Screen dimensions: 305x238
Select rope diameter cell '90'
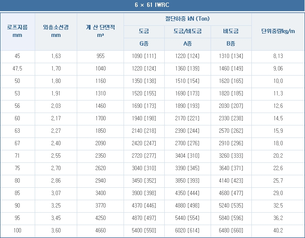(x=17, y=205)
